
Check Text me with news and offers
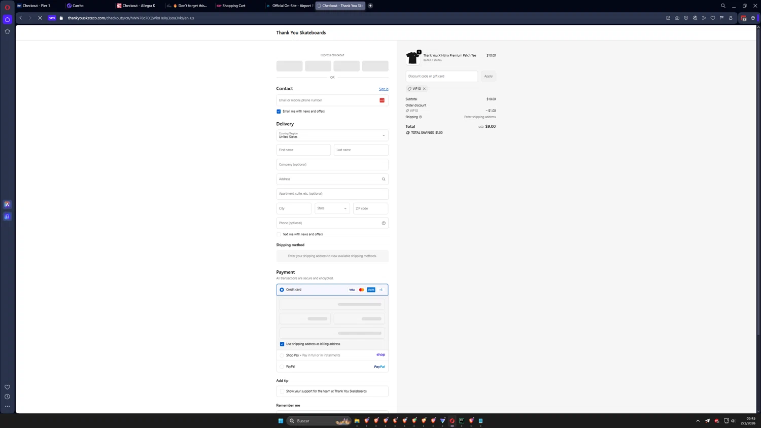(x=279, y=234)
